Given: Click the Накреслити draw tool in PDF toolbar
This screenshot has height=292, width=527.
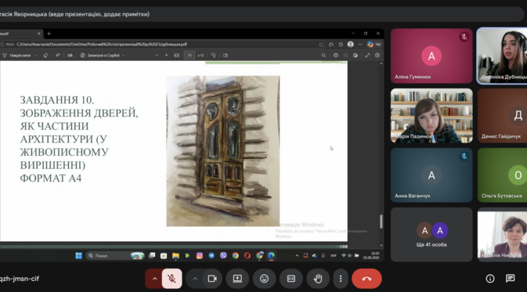Looking at the screenshot, I should pos(17,55).
